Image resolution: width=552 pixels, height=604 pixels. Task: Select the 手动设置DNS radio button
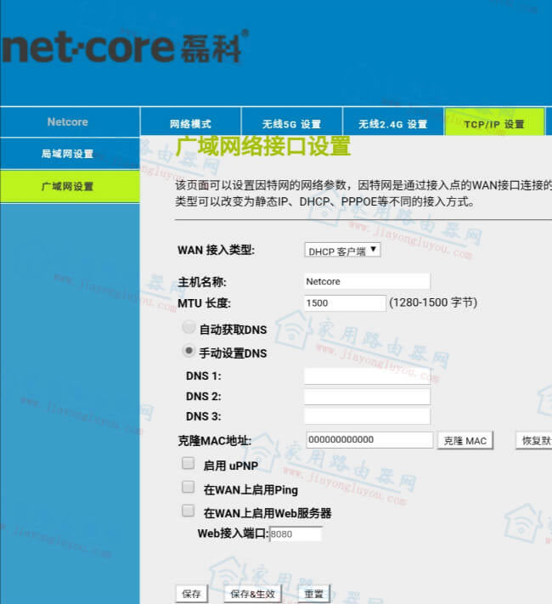pyautogui.click(x=189, y=351)
